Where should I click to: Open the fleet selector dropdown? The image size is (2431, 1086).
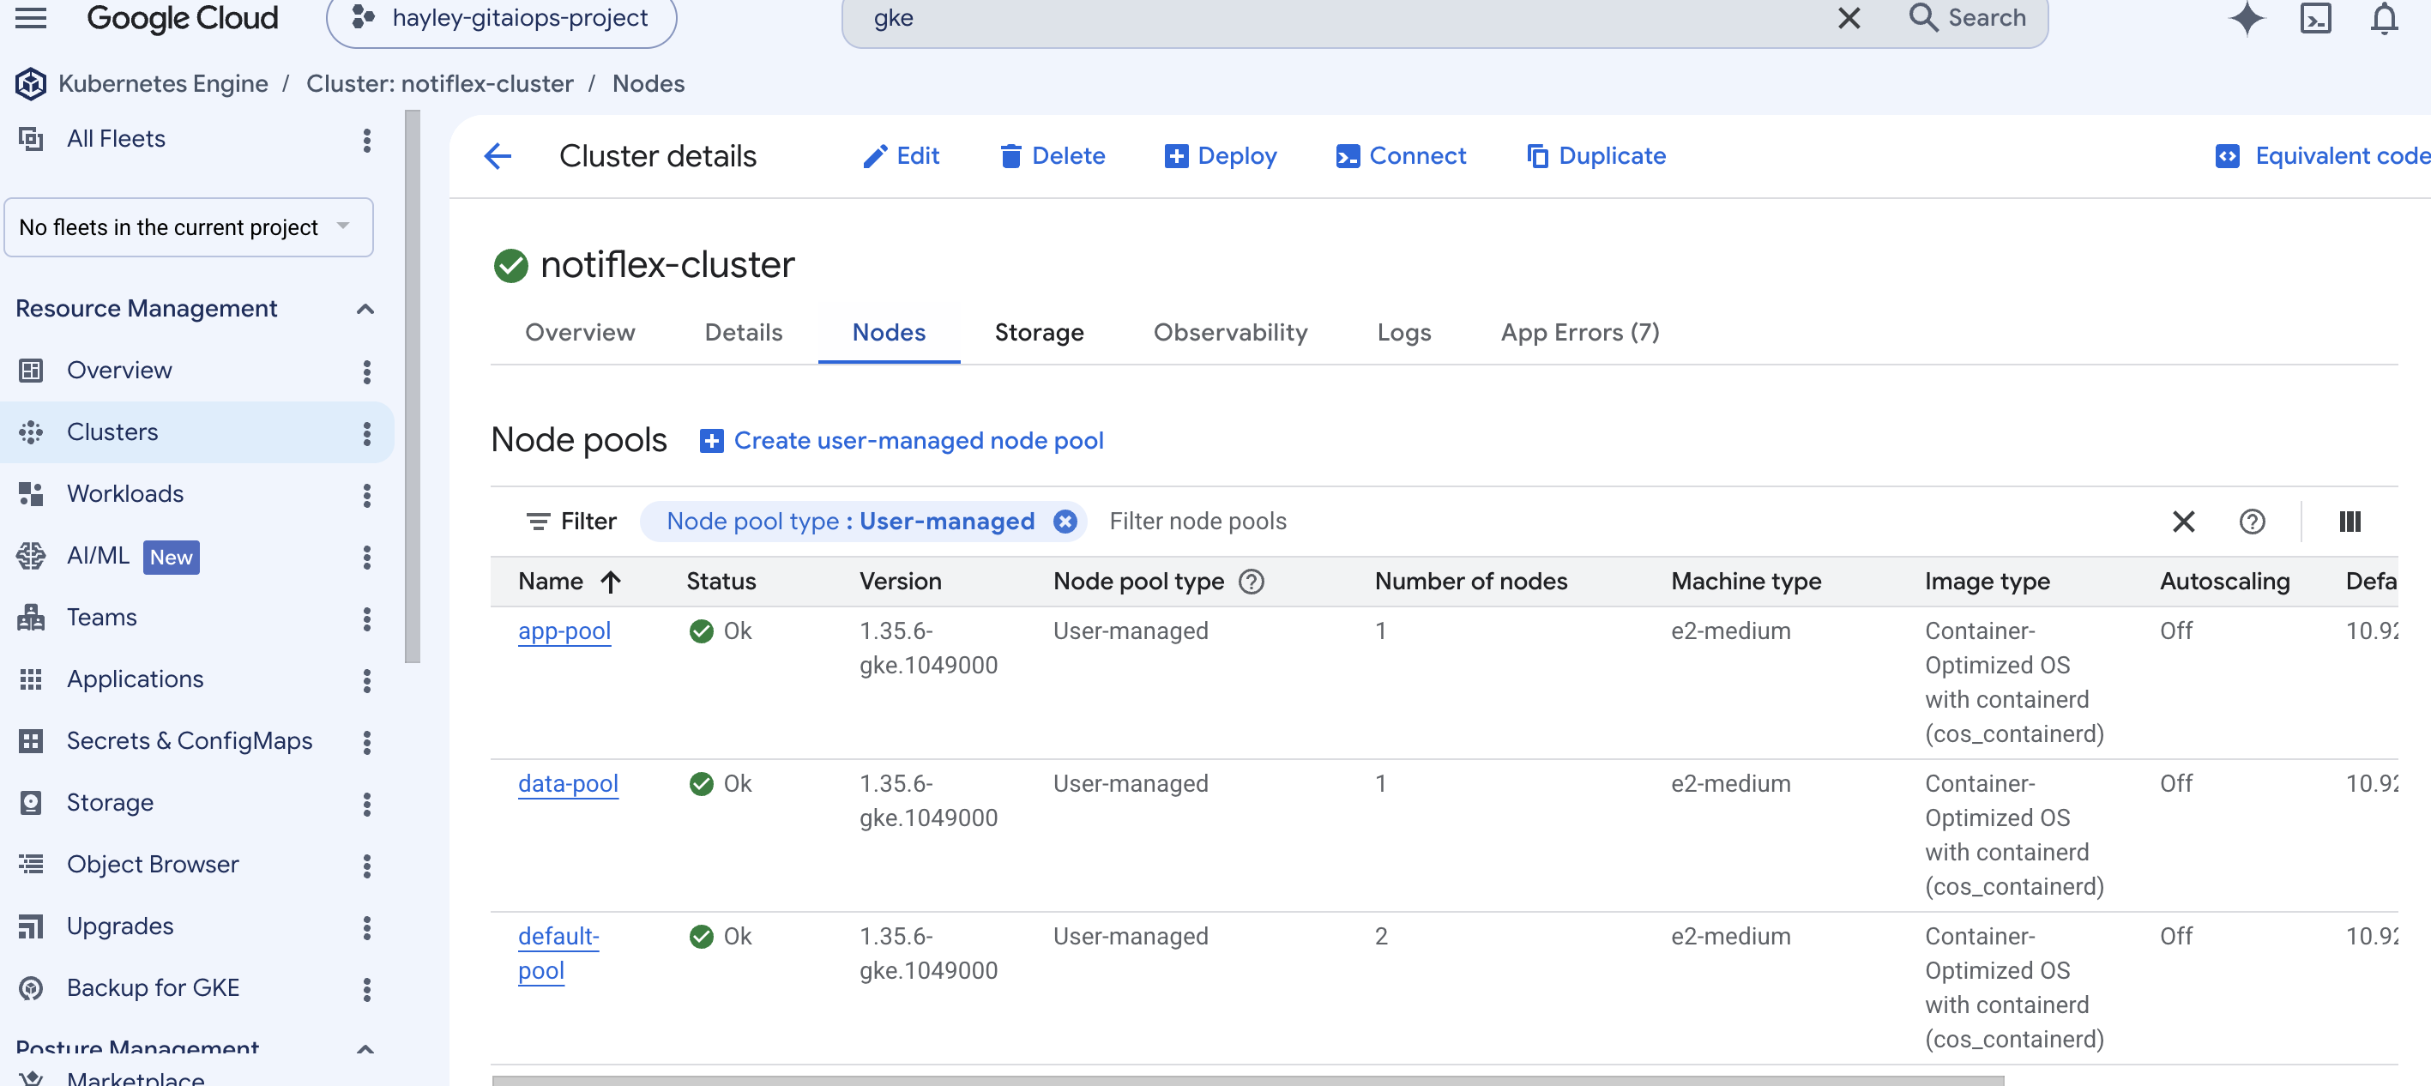[x=189, y=226]
